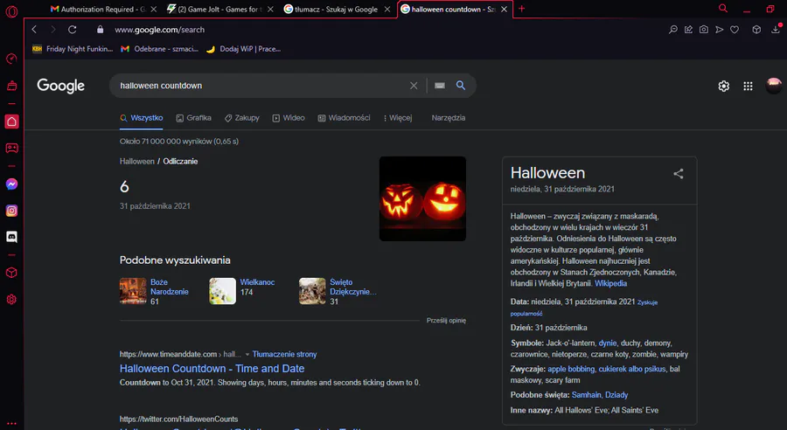The height and width of the screenshot is (430, 787).
Task: Open the dynie symbol link
Action: click(x=608, y=343)
